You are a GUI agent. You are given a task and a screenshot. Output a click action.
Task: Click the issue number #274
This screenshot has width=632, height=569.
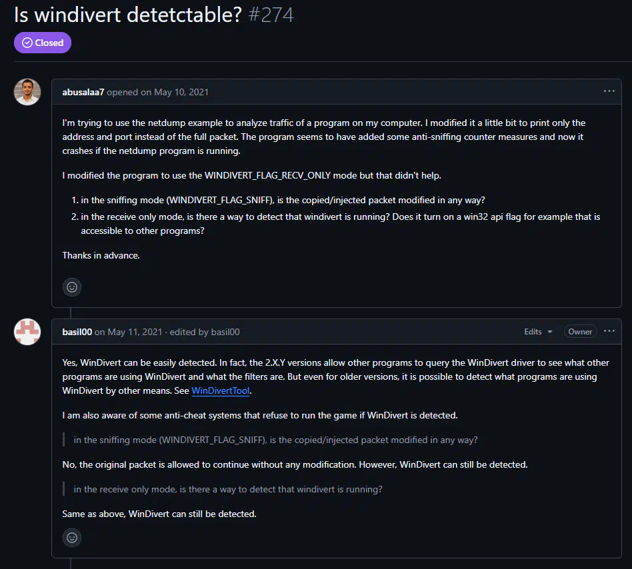(271, 15)
